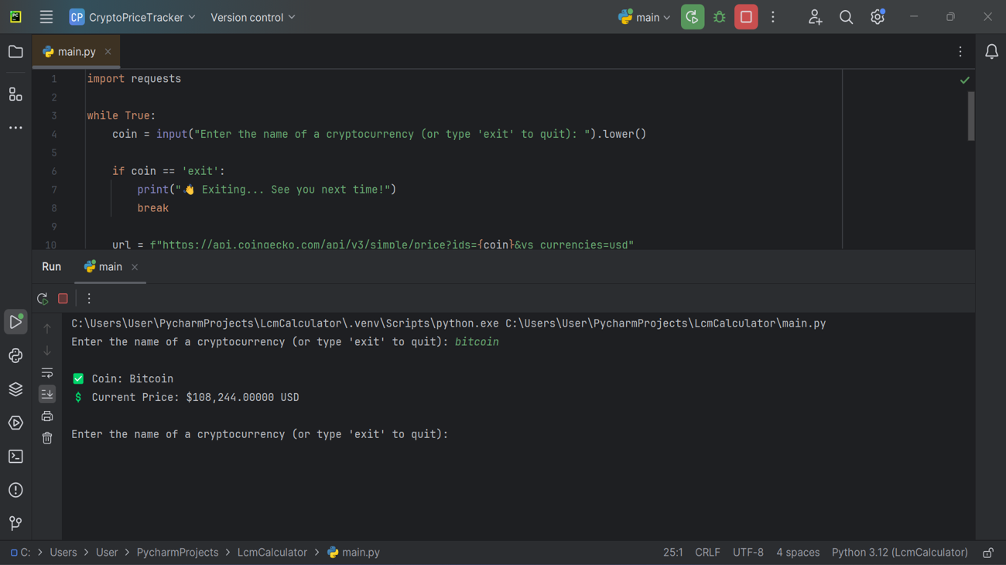Open the Structure tool window
The image size is (1006, 565).
(x=15, y=94)
